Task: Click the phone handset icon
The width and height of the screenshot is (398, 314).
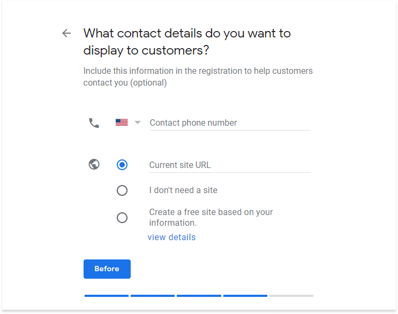Action: [x=94, y=123]
